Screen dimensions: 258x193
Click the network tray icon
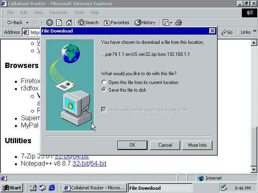(224, 188)
